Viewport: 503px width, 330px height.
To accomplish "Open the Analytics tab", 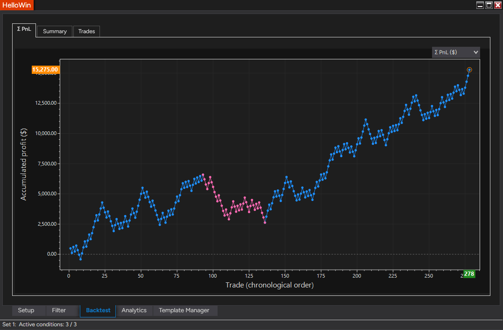I will (134, 310).
